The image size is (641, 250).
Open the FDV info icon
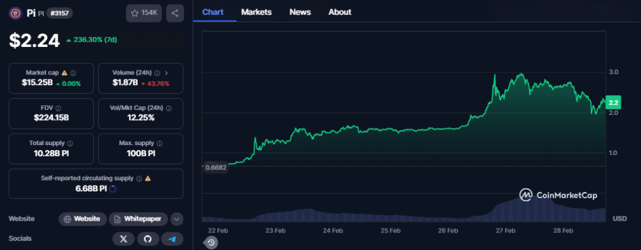58,108
